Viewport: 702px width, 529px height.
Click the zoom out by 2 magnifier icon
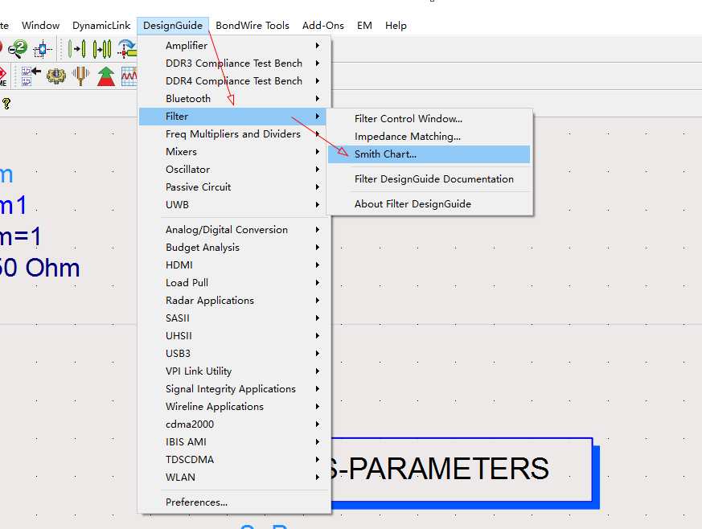coord(18,49)
